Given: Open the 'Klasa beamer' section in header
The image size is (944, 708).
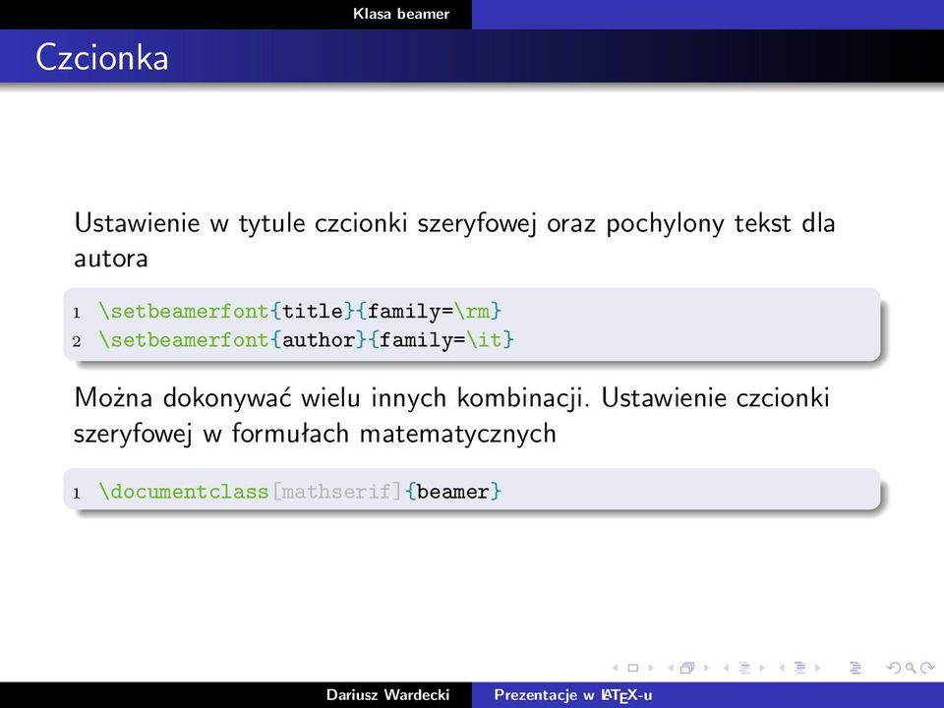Looking at the screenshot, I should click(401, 14).
